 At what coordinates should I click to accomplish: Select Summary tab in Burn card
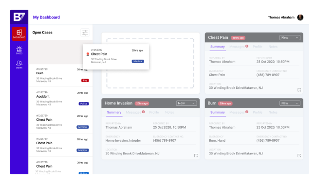pos(218,112)
